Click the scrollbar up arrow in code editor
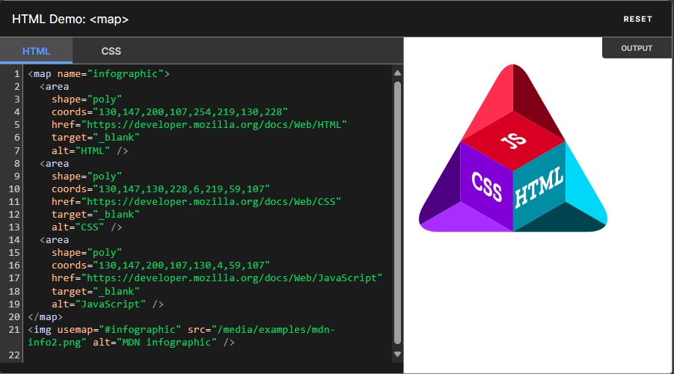This screenshot has width=674, height=374. click(397, 73)
